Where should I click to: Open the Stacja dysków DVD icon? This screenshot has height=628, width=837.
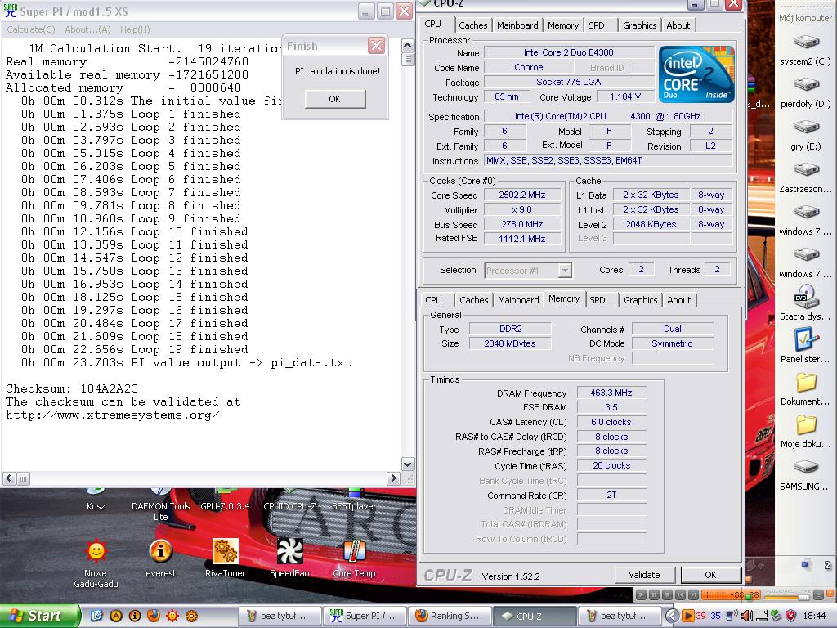(805, 297)
